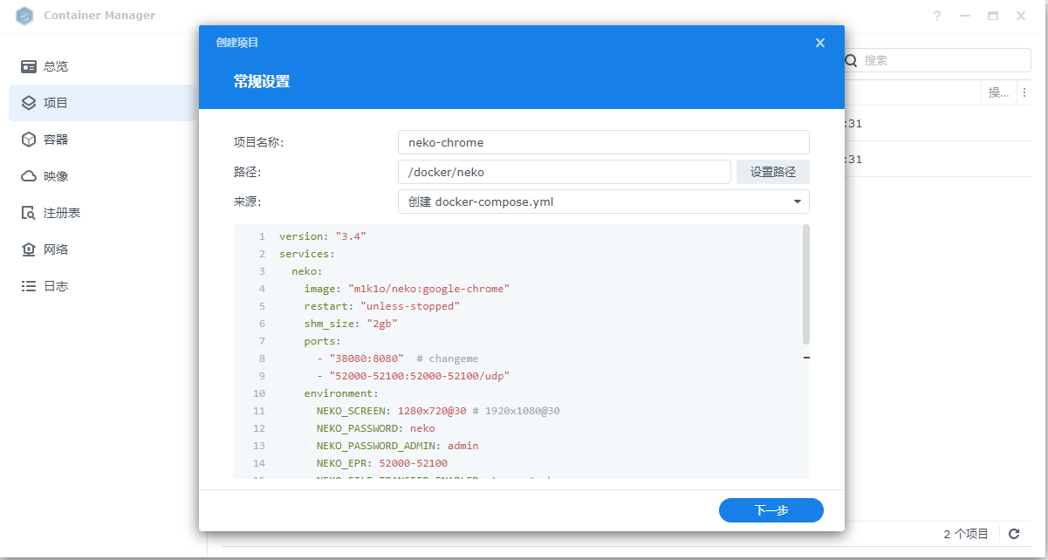1048x560 pixels.
Task: Click the 映像 cloud image icon
Action: click(x=29, y=176)
